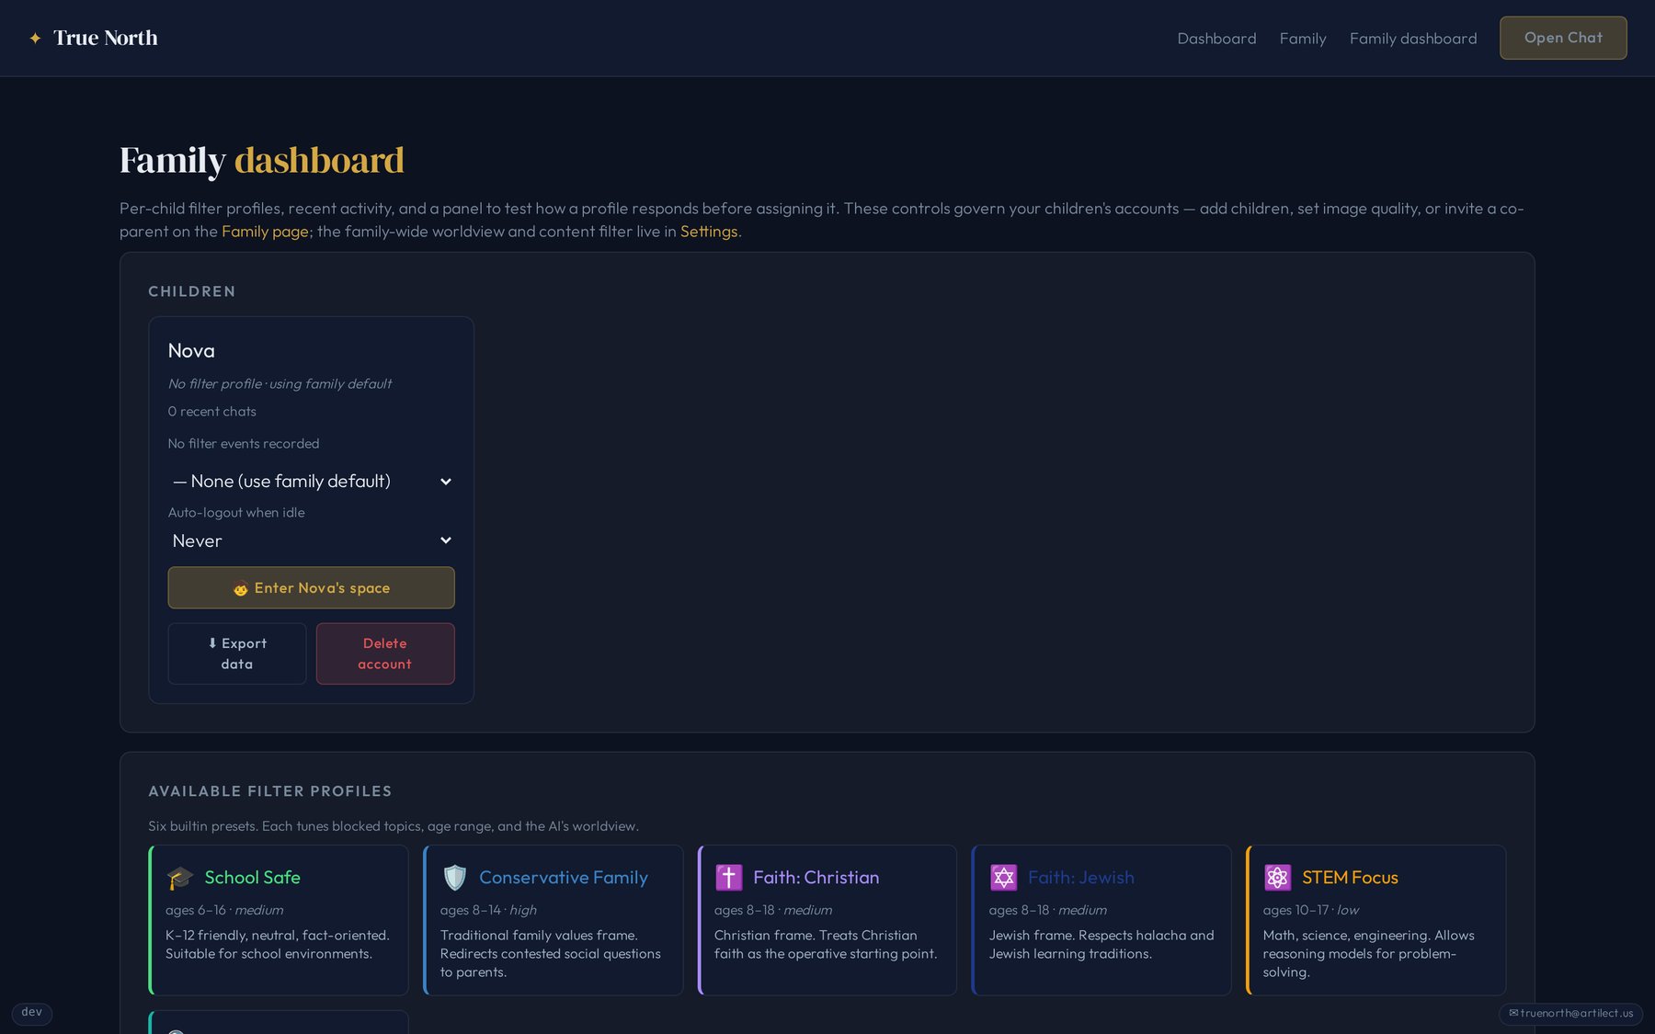Click 'Traditional family values frame' description

click(551, 954)
